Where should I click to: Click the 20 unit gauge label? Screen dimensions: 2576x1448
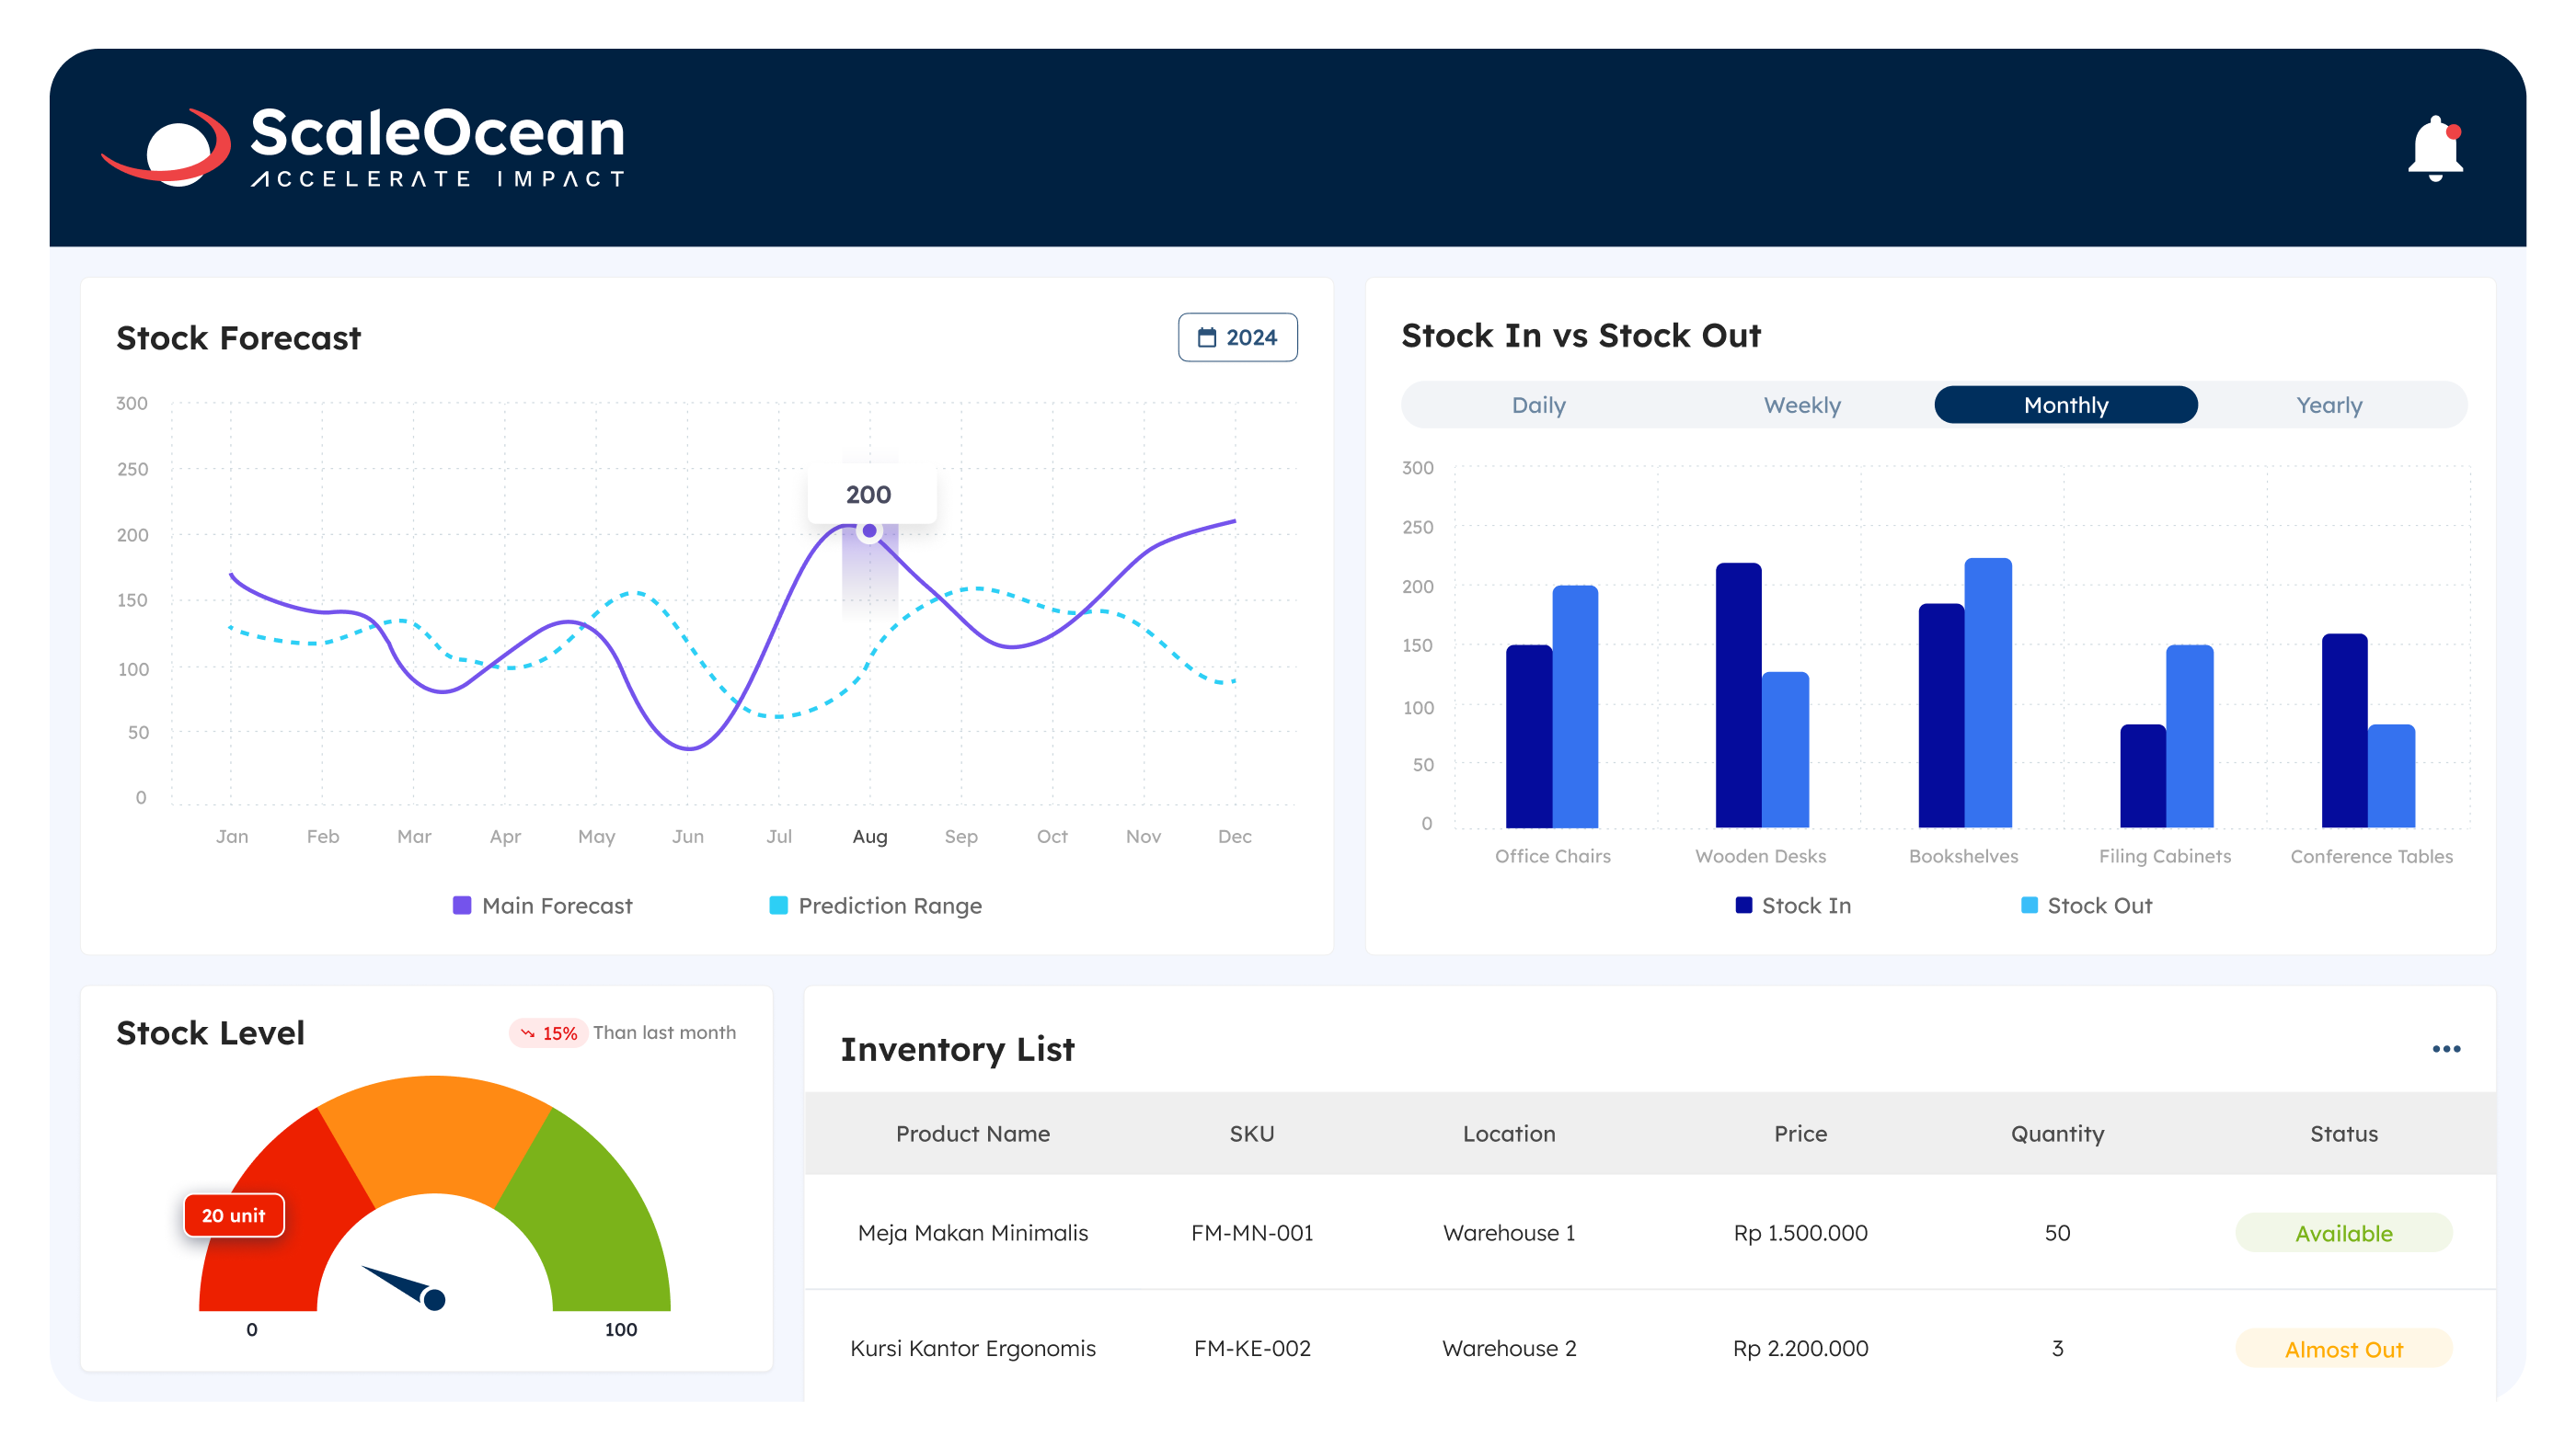point(234,1215)
